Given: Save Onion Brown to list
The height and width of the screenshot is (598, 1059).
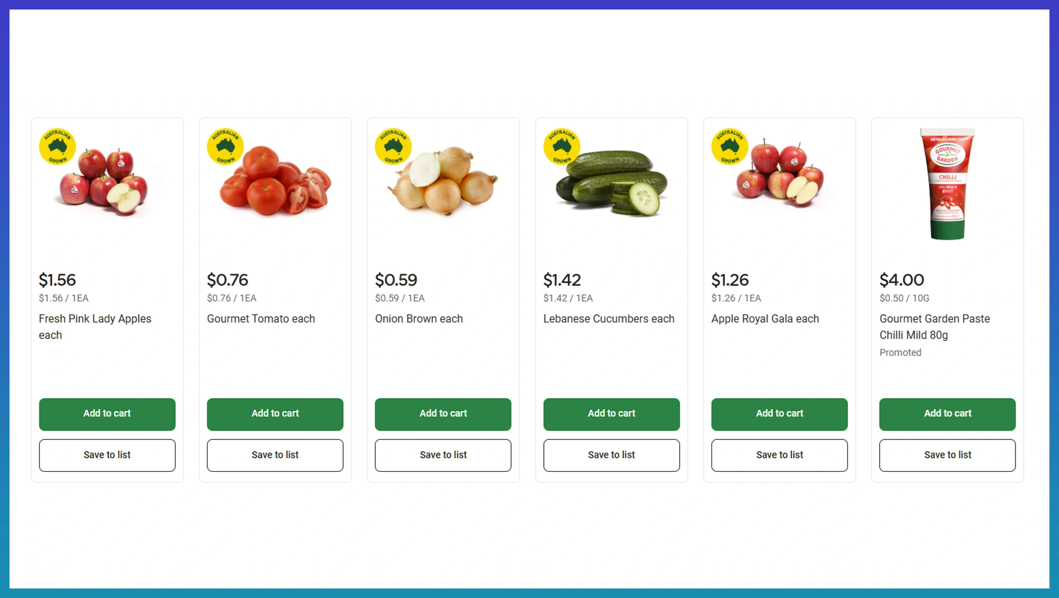Looking at the screenshot, I should tap(443, 455).
